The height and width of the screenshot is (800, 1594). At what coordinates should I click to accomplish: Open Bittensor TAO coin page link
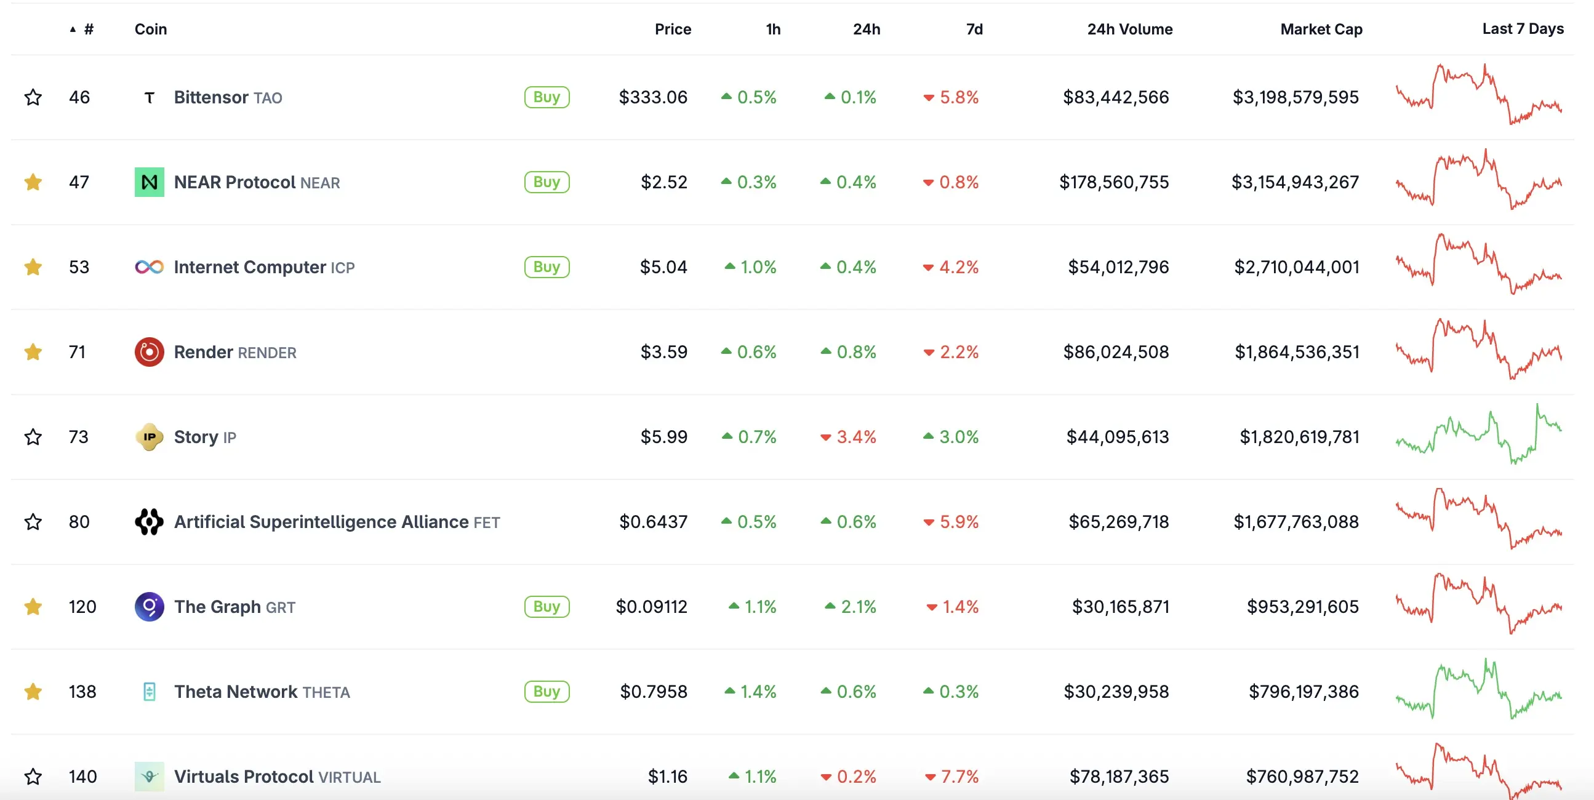pos(228,97)
